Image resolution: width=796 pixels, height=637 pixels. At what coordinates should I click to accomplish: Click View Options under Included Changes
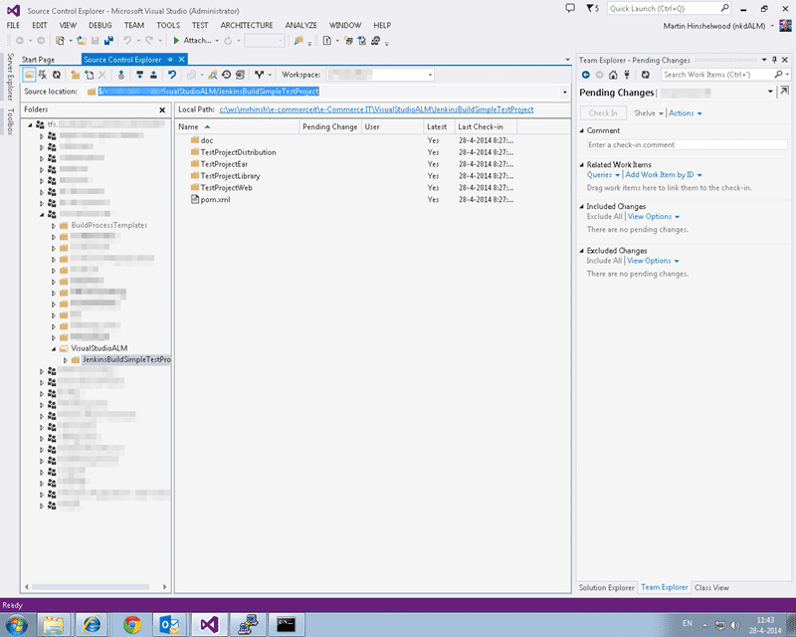[654, 216]
